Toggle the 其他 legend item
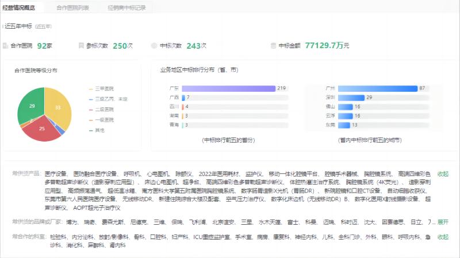The width and height of the screenshot is (460, 258). 97,130
